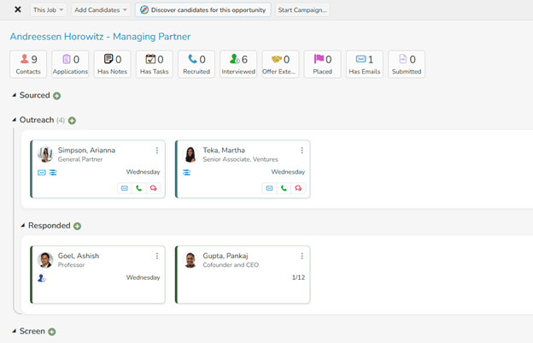The width and height of the screenshot is (533, 343).
Task: Collapse the Screen stage triangle
Action: point(14,331)
